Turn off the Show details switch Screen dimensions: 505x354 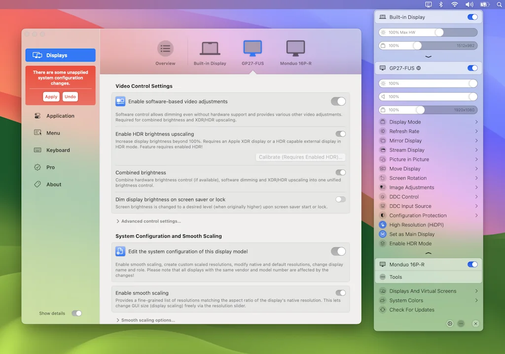coord(77,313)
